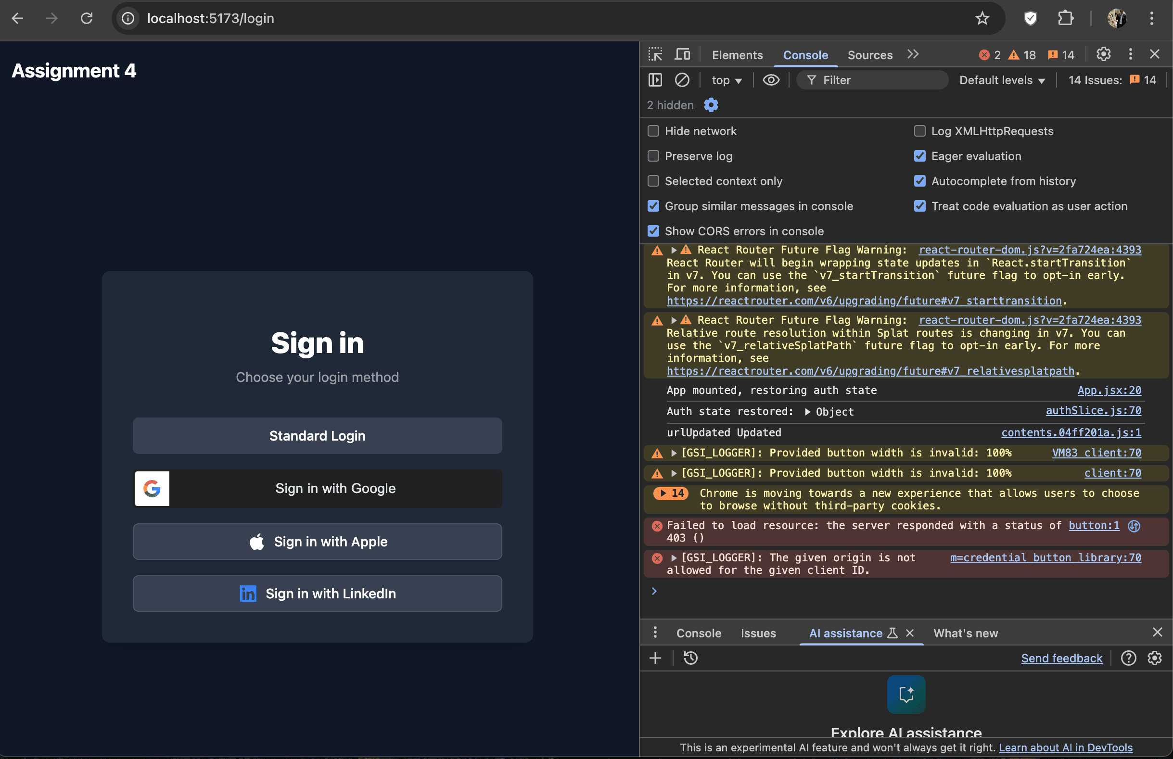
Task: Close the AI assistance tab
Action: (910, 633)
